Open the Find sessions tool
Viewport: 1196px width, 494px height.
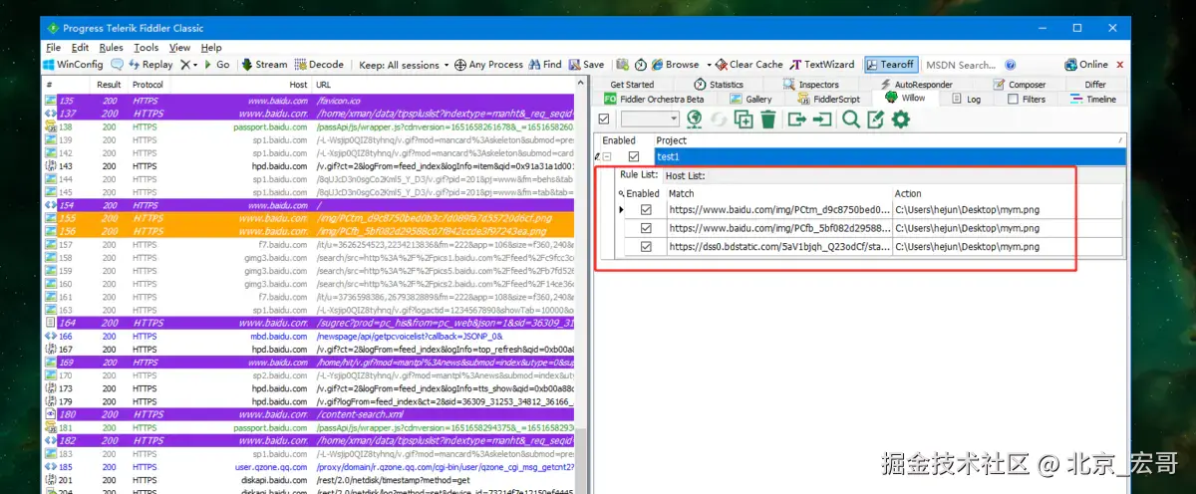coord(544,65)
